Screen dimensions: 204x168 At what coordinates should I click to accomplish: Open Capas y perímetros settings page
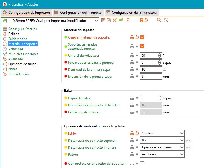(22, 29)
